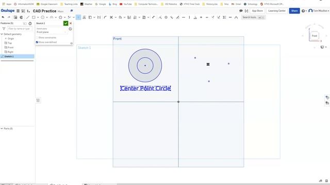The image size is (330, 185).
Task: Click the App Store button
Action: click(x=257, y=11)
